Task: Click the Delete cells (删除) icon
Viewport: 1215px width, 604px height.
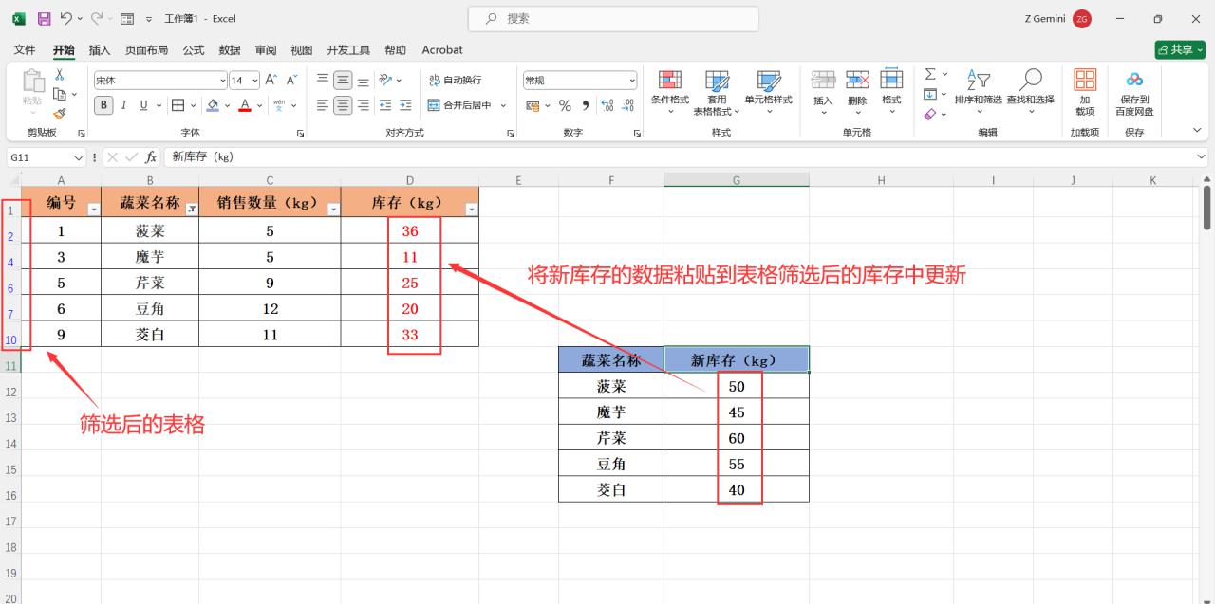Action: (x=857, y=92)
